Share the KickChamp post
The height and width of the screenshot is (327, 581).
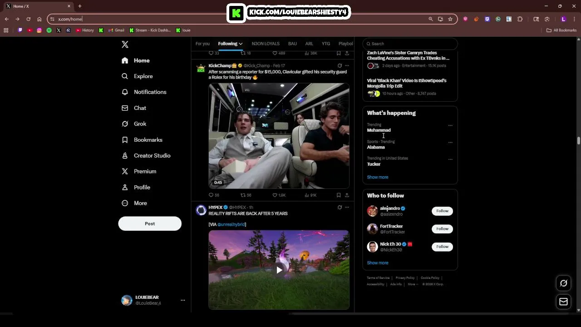point(347,195)
